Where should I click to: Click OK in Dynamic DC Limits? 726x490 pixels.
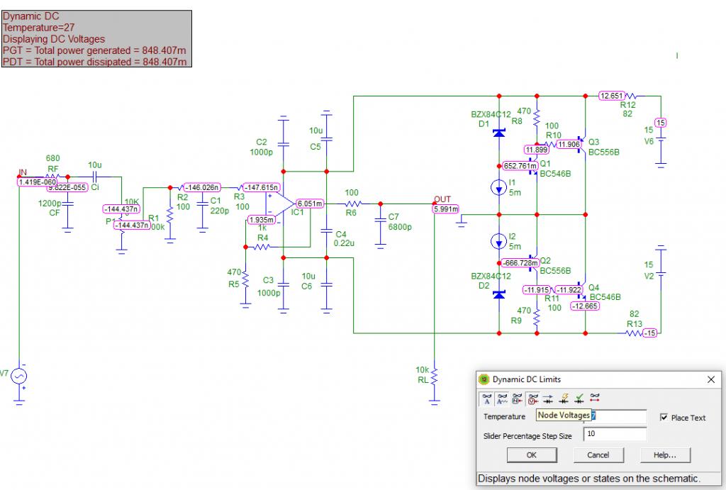tap(532, 455)
